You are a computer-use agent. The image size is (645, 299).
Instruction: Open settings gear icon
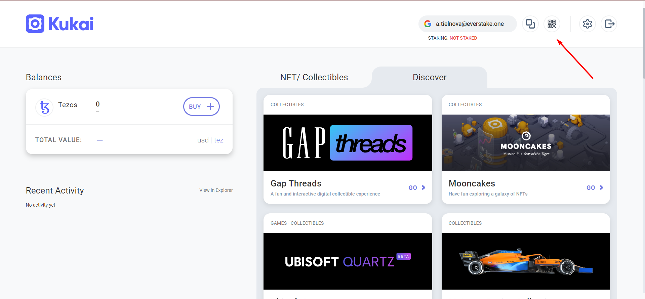(588, 24)
